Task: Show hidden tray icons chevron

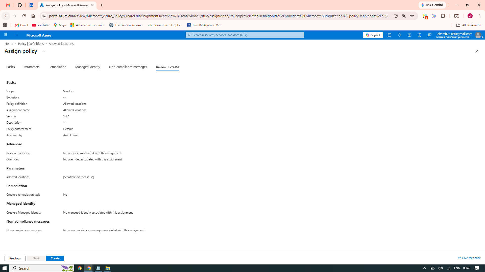Action: pos(424,268)
